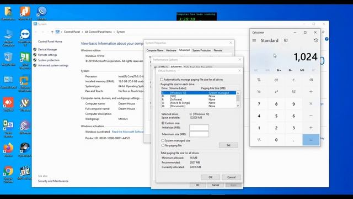Select the Firefox desktop shortcut
Screen dimensions: 353x199
[8, 150]
